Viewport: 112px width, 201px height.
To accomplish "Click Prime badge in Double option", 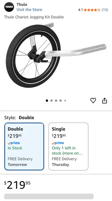I will click(x=14, y=143).
